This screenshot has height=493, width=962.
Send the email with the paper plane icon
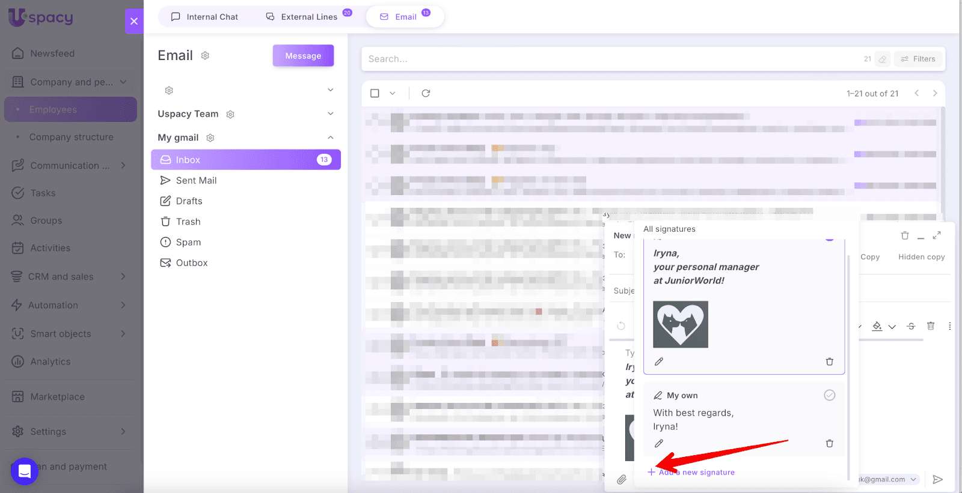937,479
